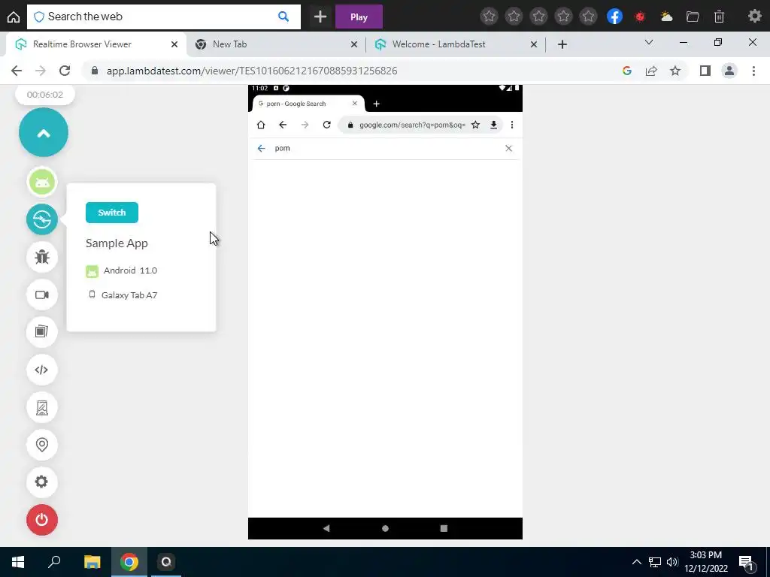Open the top bar settings gear
The image size is (770, 577).
(755, 17)
